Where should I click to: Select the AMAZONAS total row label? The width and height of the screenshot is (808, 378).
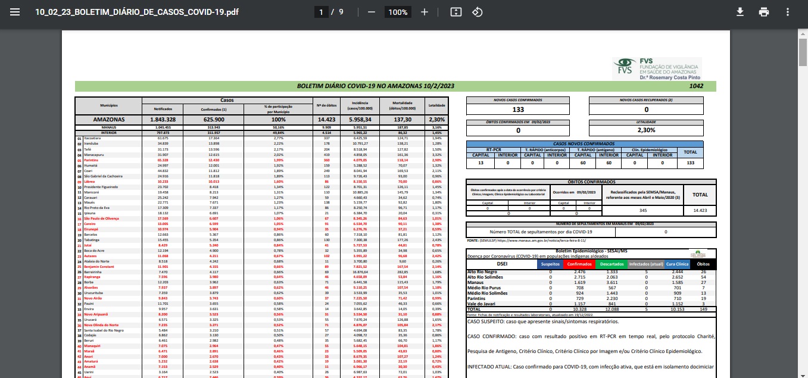pyautogui.click(x=108, y=120)
